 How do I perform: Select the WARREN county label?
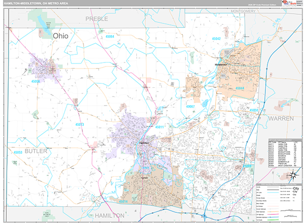(x=281, y=118)
